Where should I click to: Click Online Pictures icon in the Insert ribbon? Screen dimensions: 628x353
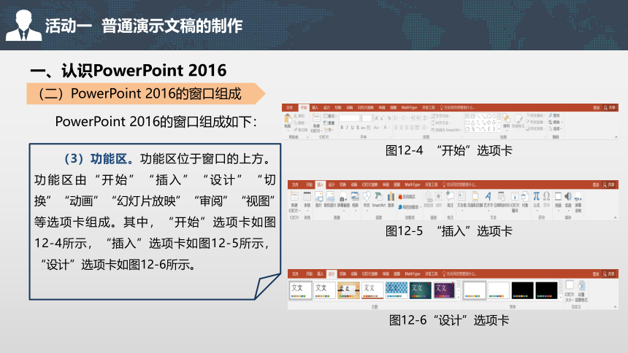click(x=330, y=196)
